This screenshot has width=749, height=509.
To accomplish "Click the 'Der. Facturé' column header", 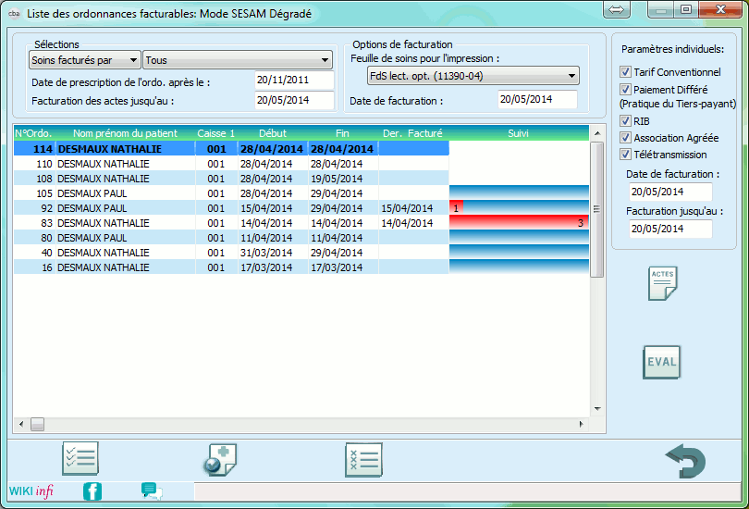I will pos(412,133).
